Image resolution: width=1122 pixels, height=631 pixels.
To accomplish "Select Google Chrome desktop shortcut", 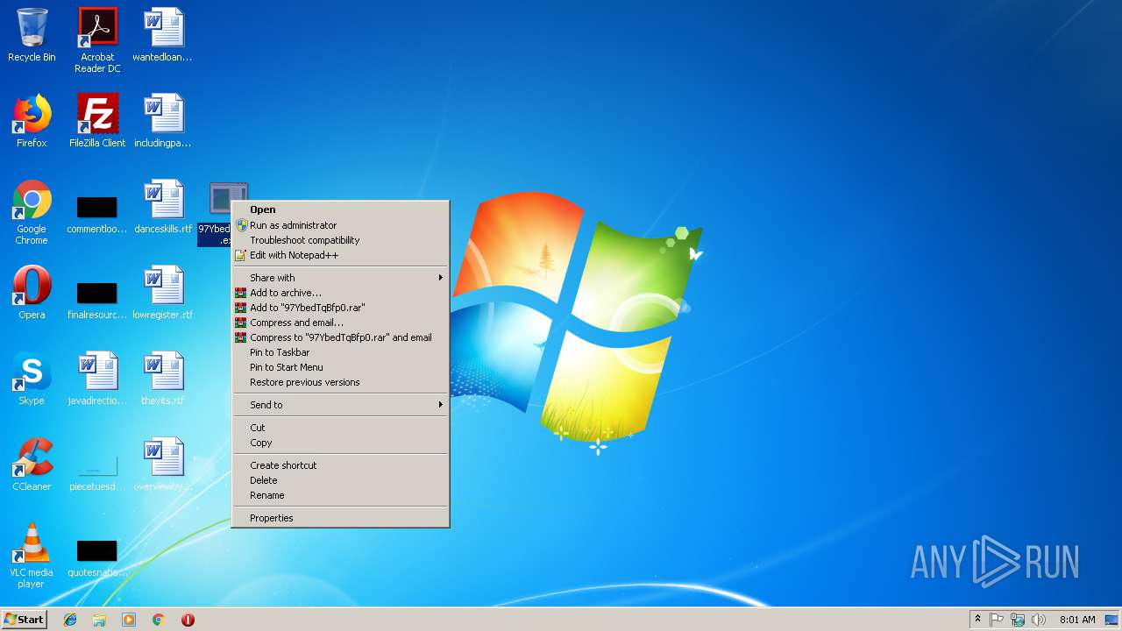I will tap(32, 213).
